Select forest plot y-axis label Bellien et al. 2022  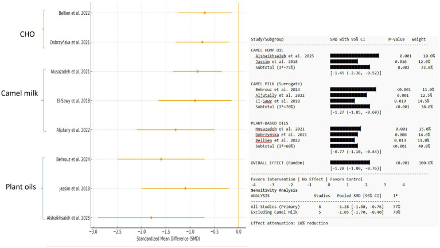tap(74, 13)
